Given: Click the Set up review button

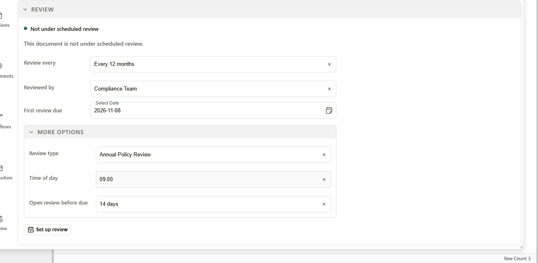Looking at the screenshot, I should coord(48,230).
